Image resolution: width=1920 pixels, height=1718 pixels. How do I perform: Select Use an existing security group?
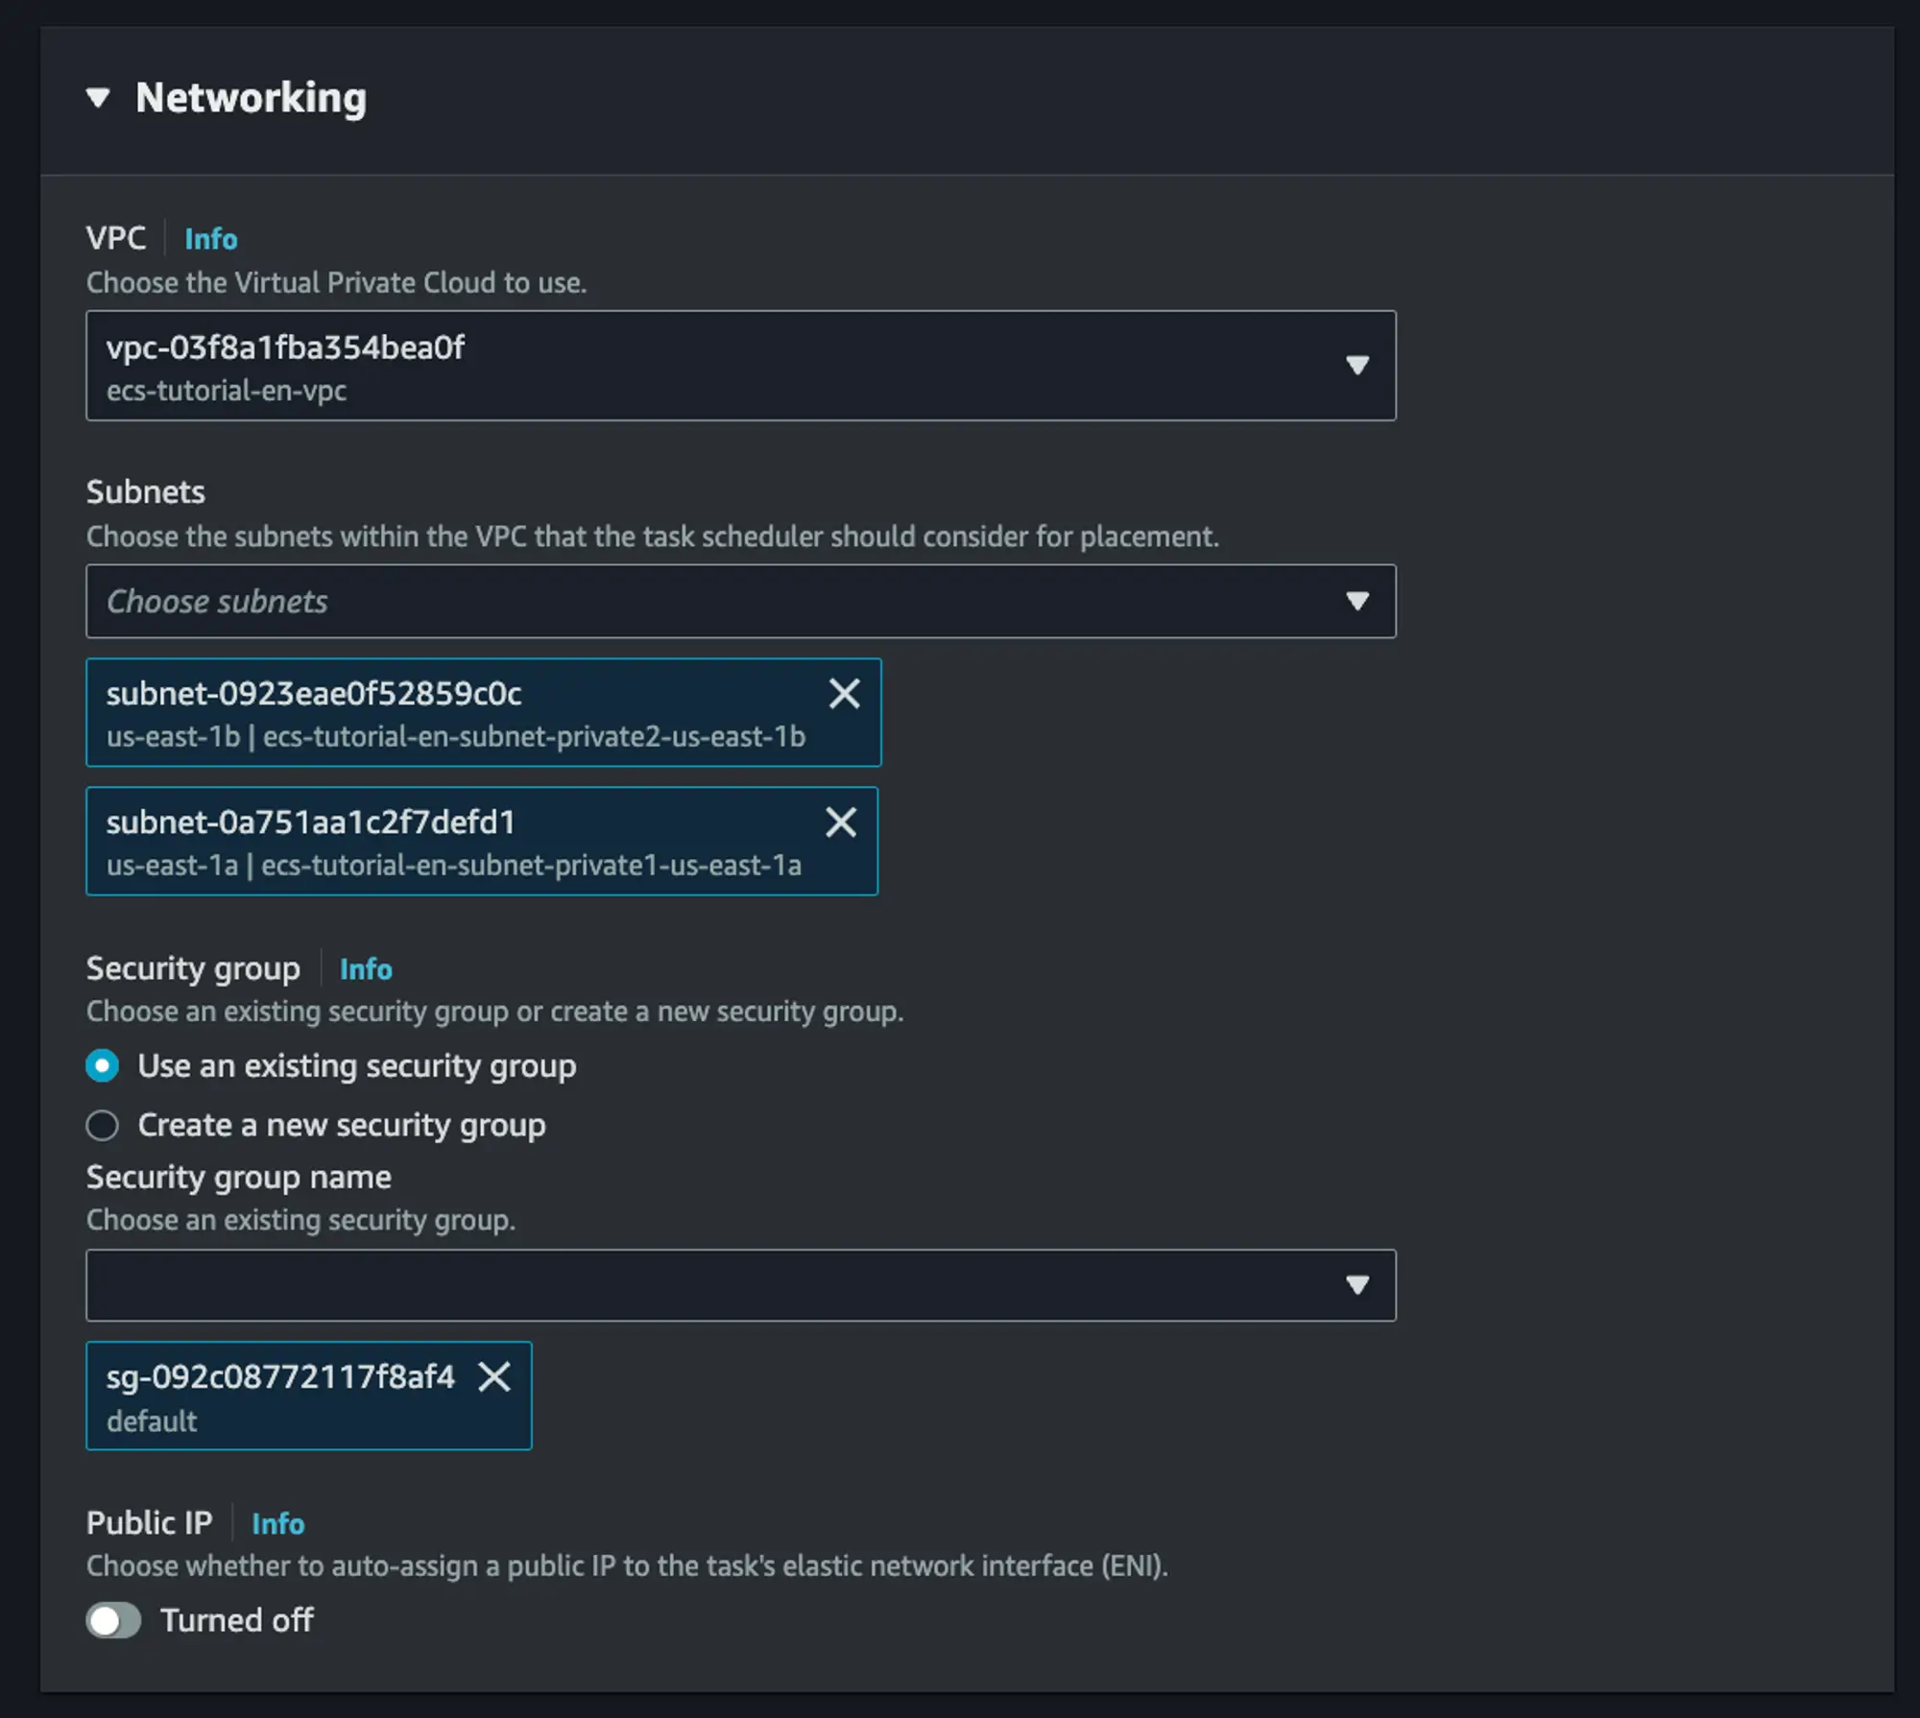tap(103, 1065)
